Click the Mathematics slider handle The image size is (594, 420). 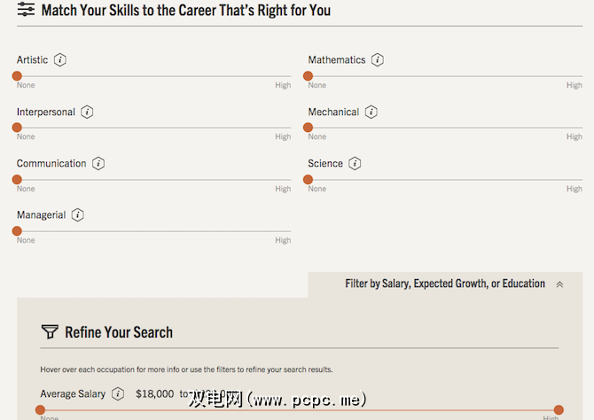pos(309,76)
